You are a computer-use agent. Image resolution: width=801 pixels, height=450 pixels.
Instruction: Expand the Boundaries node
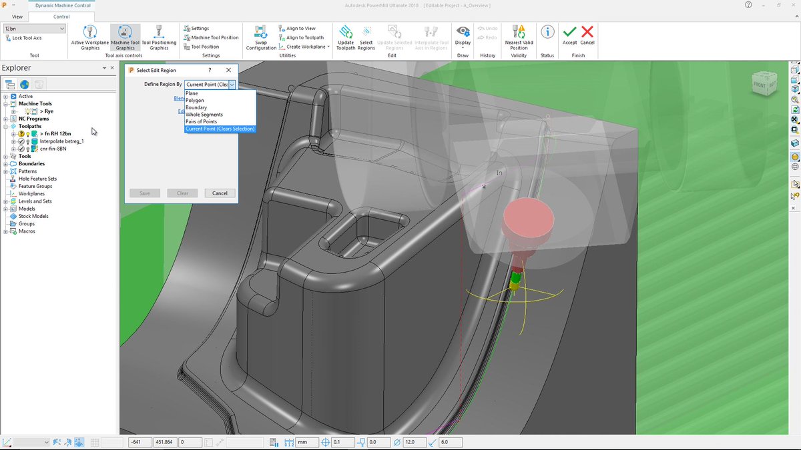click(x=5, y=163)
